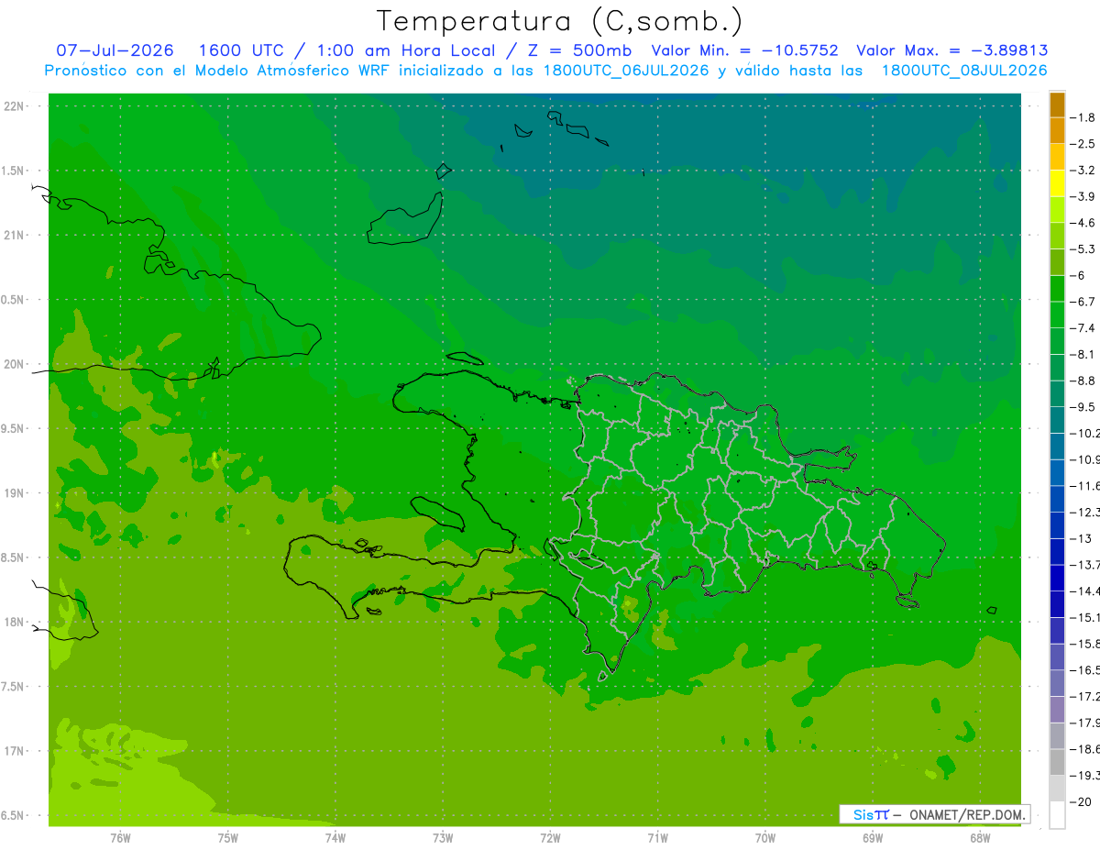Select the date text "07-Jul-2026"
Screen dimensions: 1100x850
click(x=115, y=50)
